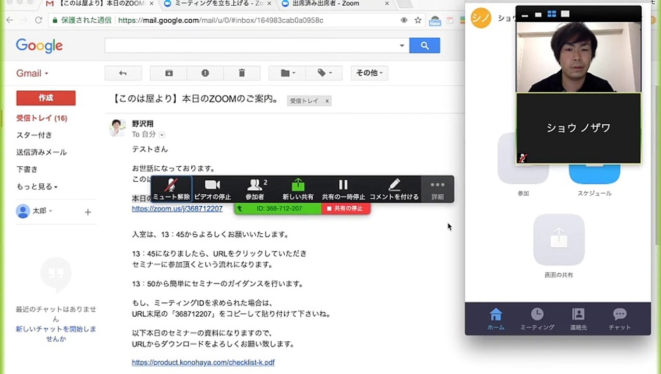Switch video panel to grid view
Image resolution: width=661 pixels, height=374 pixels.
coord(552,14)
